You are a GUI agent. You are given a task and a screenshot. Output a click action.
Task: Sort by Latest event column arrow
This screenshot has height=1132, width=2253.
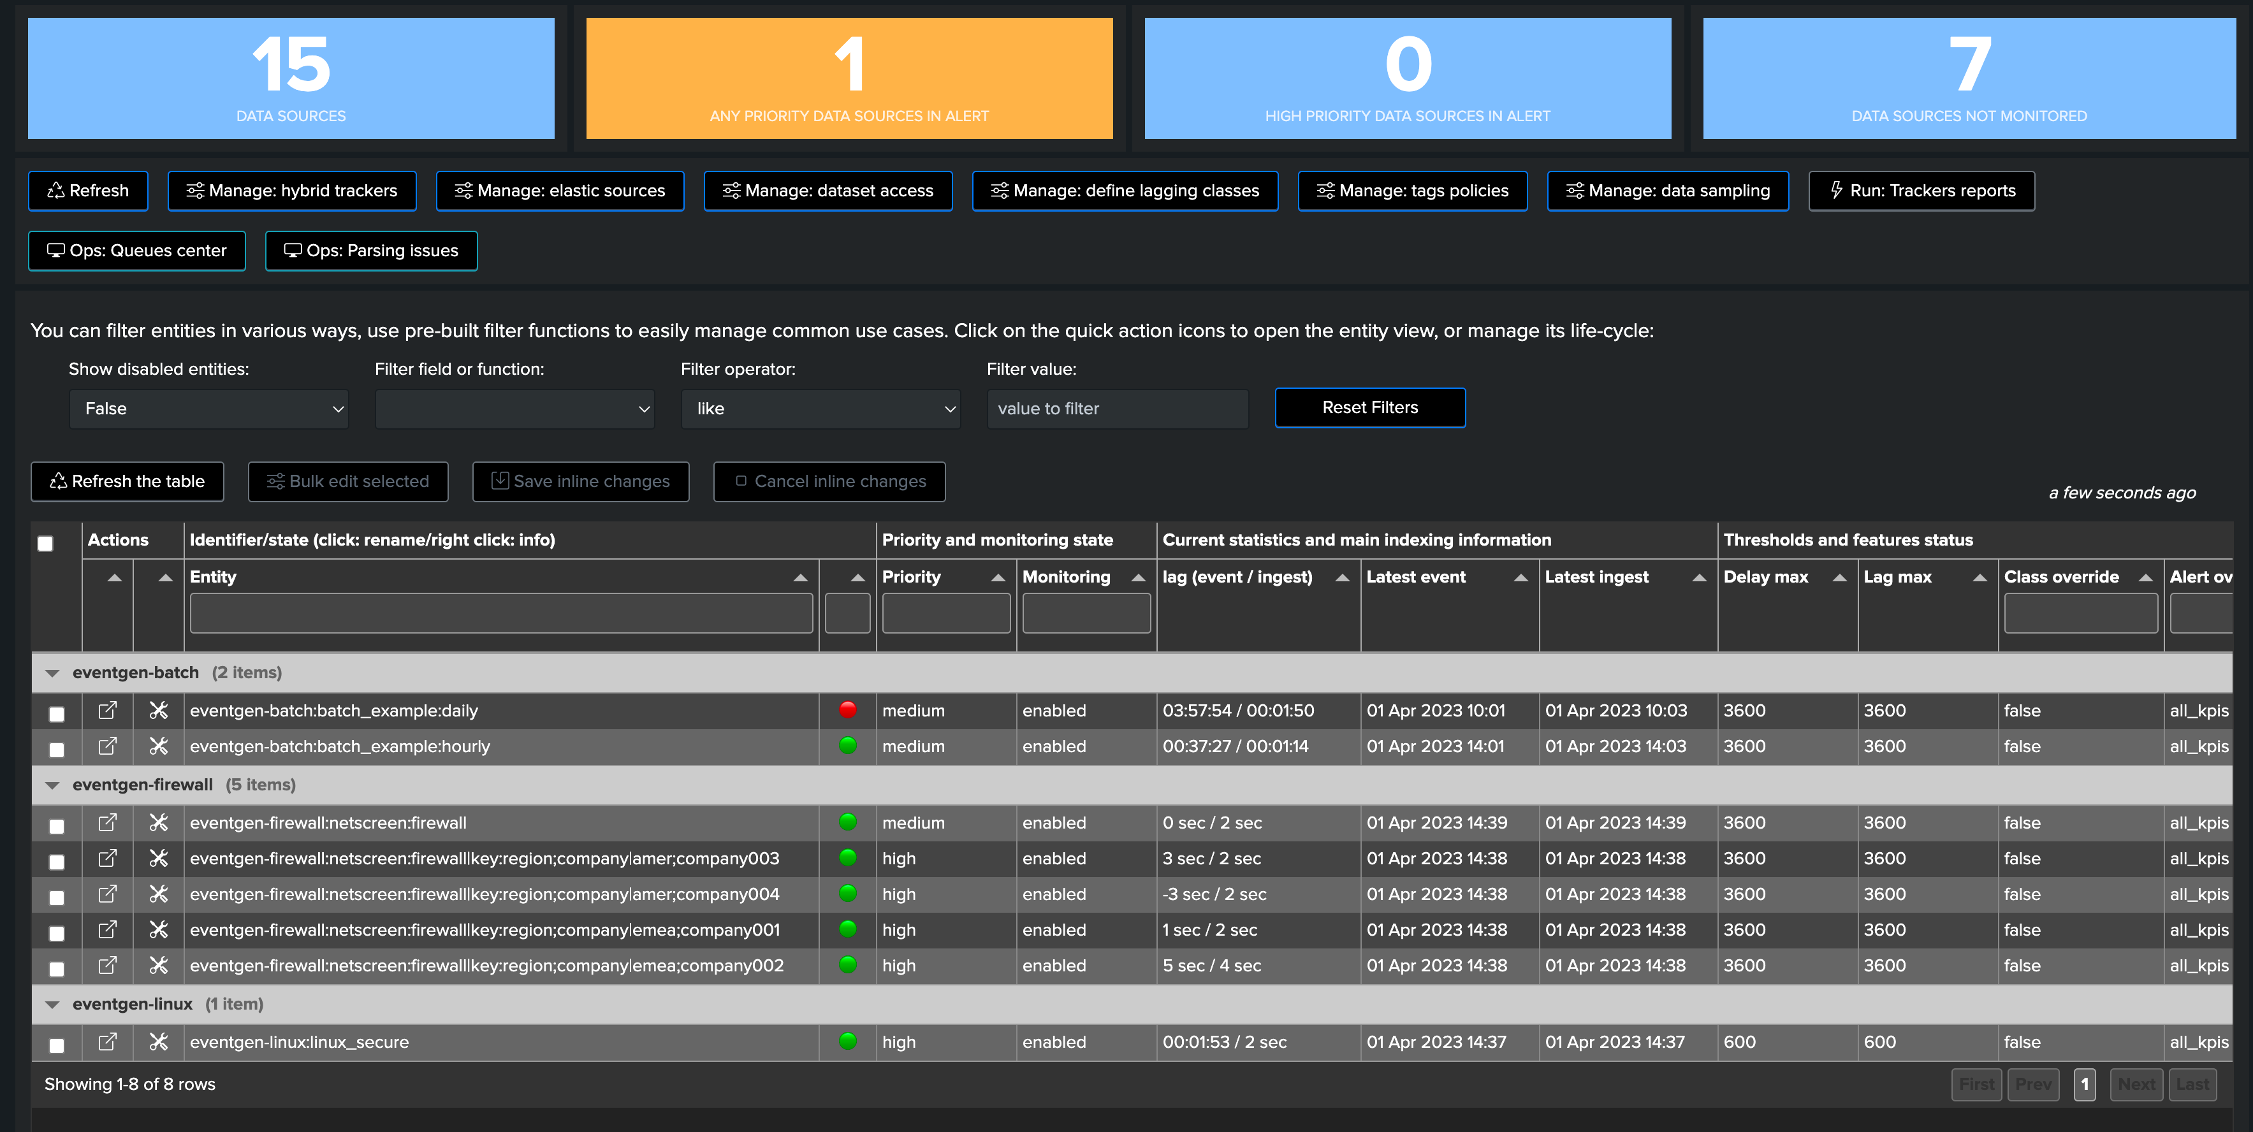point(1520,577)
